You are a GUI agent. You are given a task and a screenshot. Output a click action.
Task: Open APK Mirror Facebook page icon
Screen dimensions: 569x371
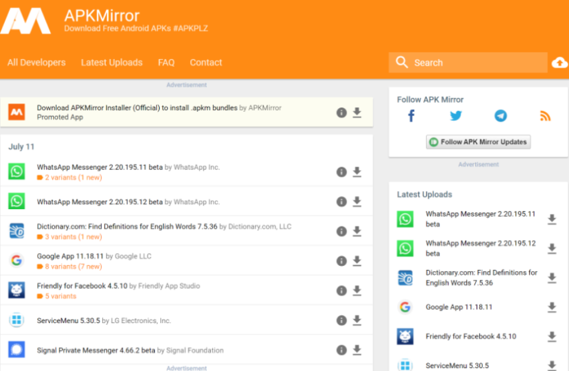pyautogui.click(x=411, y=116)
